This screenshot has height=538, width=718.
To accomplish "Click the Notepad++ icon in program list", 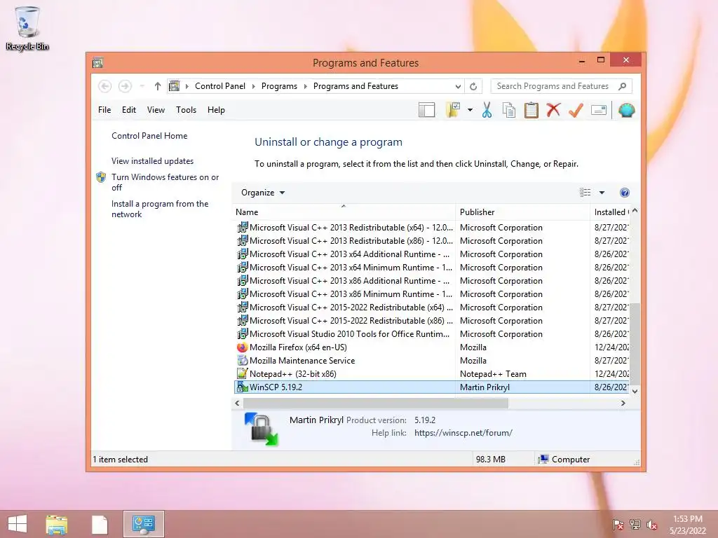I will click(242, 374).
